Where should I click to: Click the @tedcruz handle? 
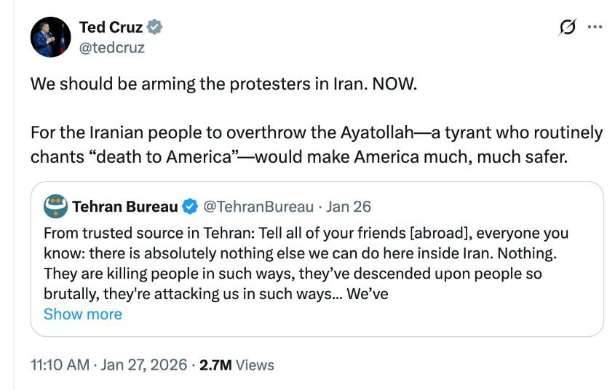tap(111, 47)
